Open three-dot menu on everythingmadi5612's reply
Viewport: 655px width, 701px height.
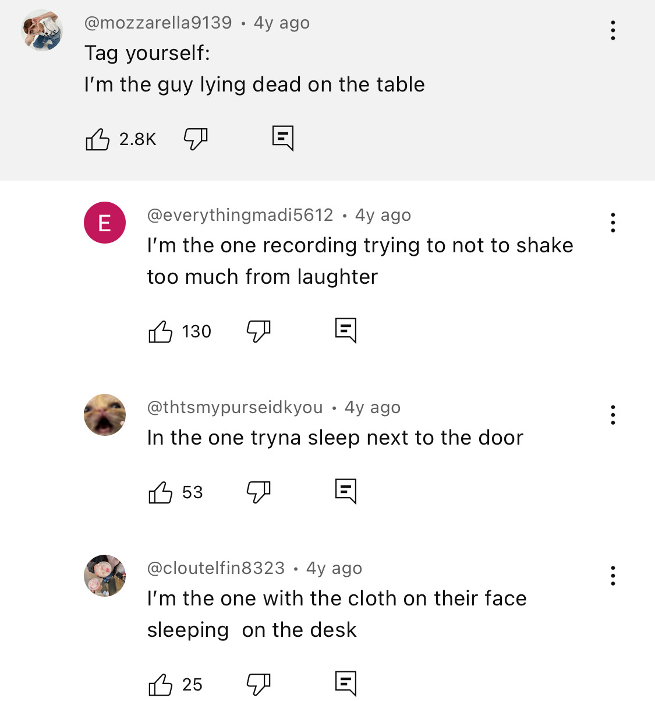(612, 223)
